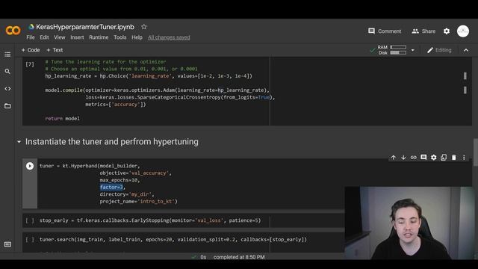Screen dimensions: 478x269
Task: Open more cell actions menu
Action: click(464, 158)
